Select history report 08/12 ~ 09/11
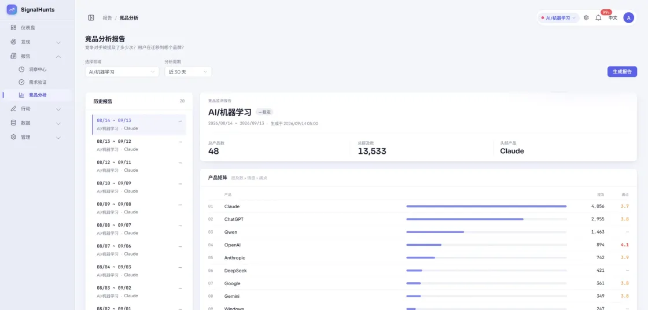This screenshot has width=648, height=310. pyautogui.click(x=139, y=166)
